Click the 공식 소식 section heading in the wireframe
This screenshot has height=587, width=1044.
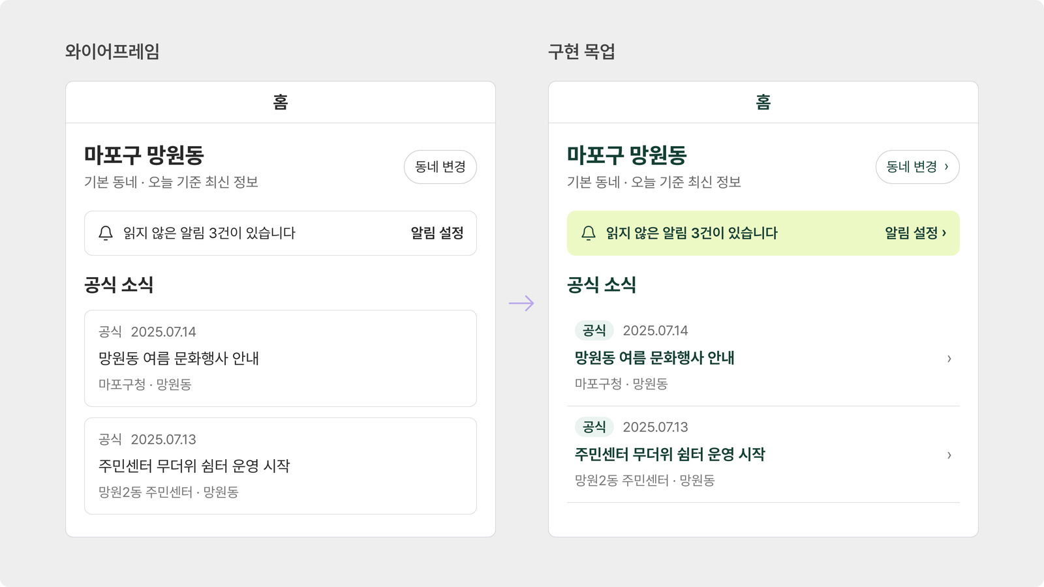click(119, 284)
